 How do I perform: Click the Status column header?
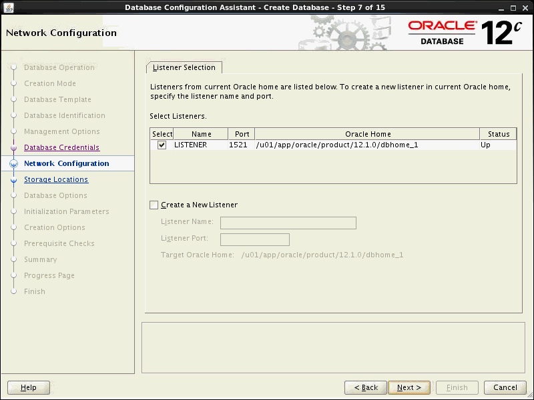pyautogui.click(x=498, y=134)
